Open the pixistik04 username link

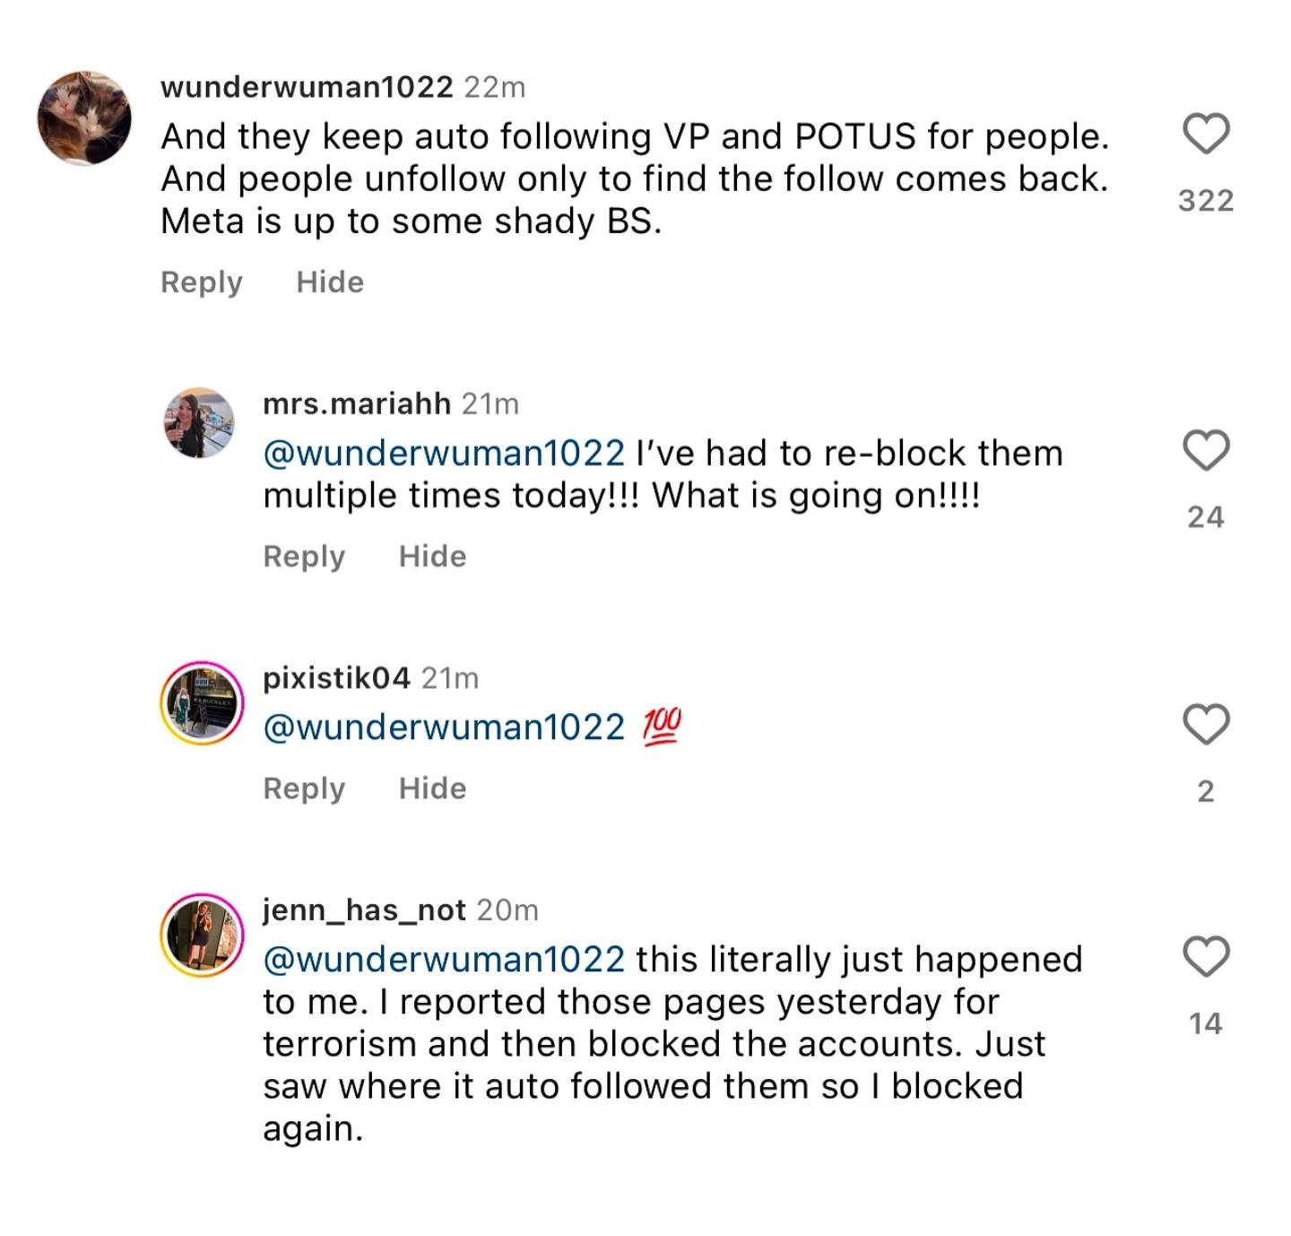(336, 678)
